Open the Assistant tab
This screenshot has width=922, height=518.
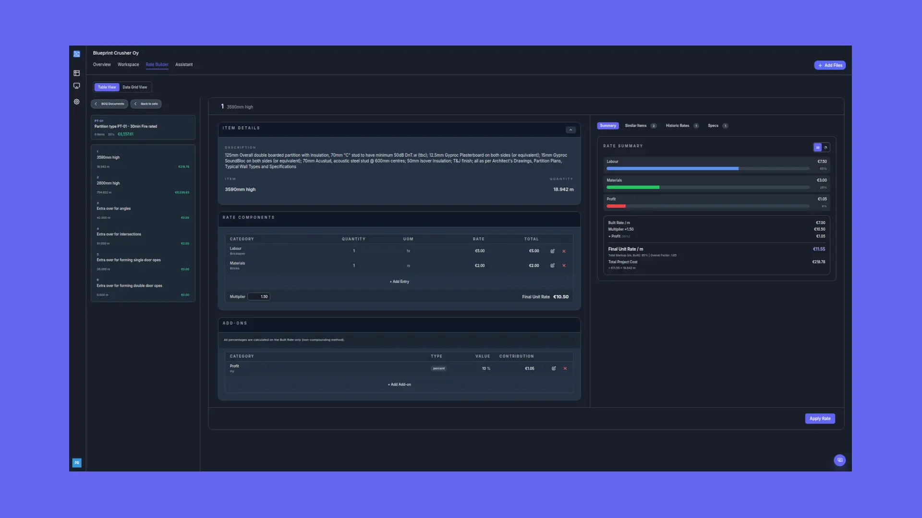(184, 64)
